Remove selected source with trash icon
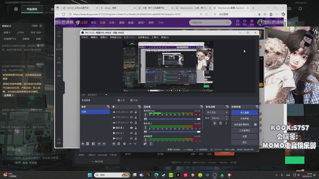Screen dimensions: 319x179 (x=118, y=144)
